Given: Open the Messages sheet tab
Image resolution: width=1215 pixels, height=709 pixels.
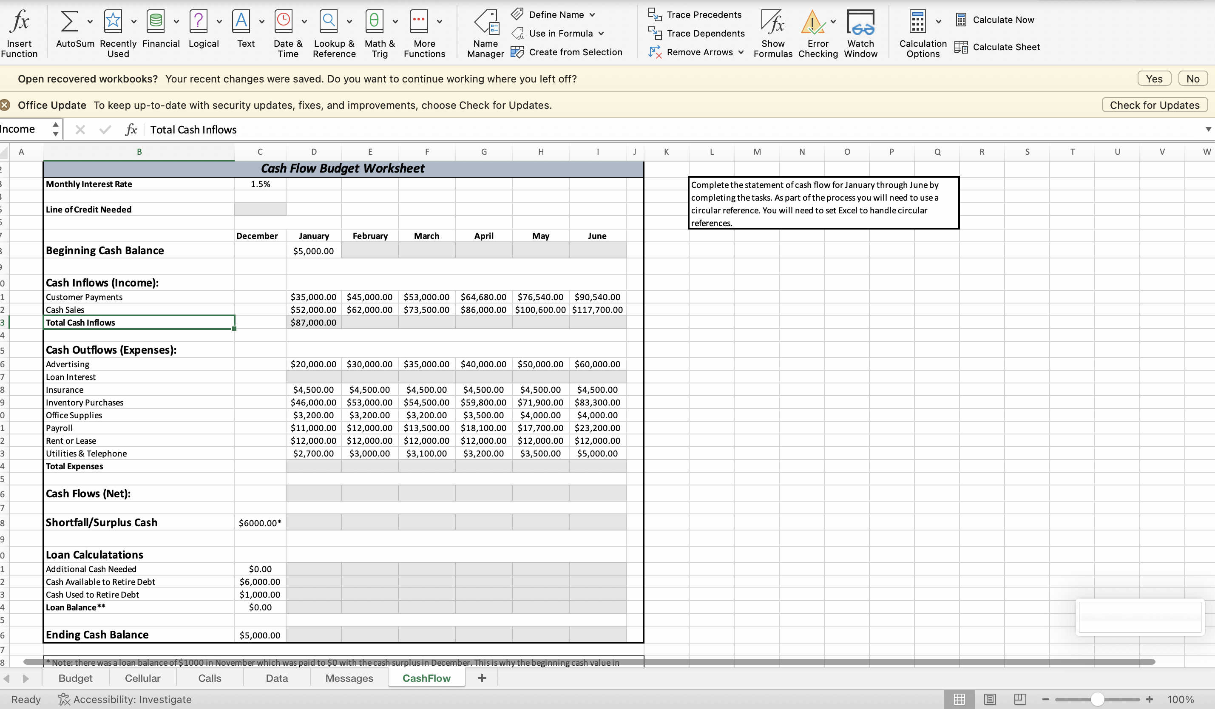Looking at the screenshot, I should coord(349,678).
